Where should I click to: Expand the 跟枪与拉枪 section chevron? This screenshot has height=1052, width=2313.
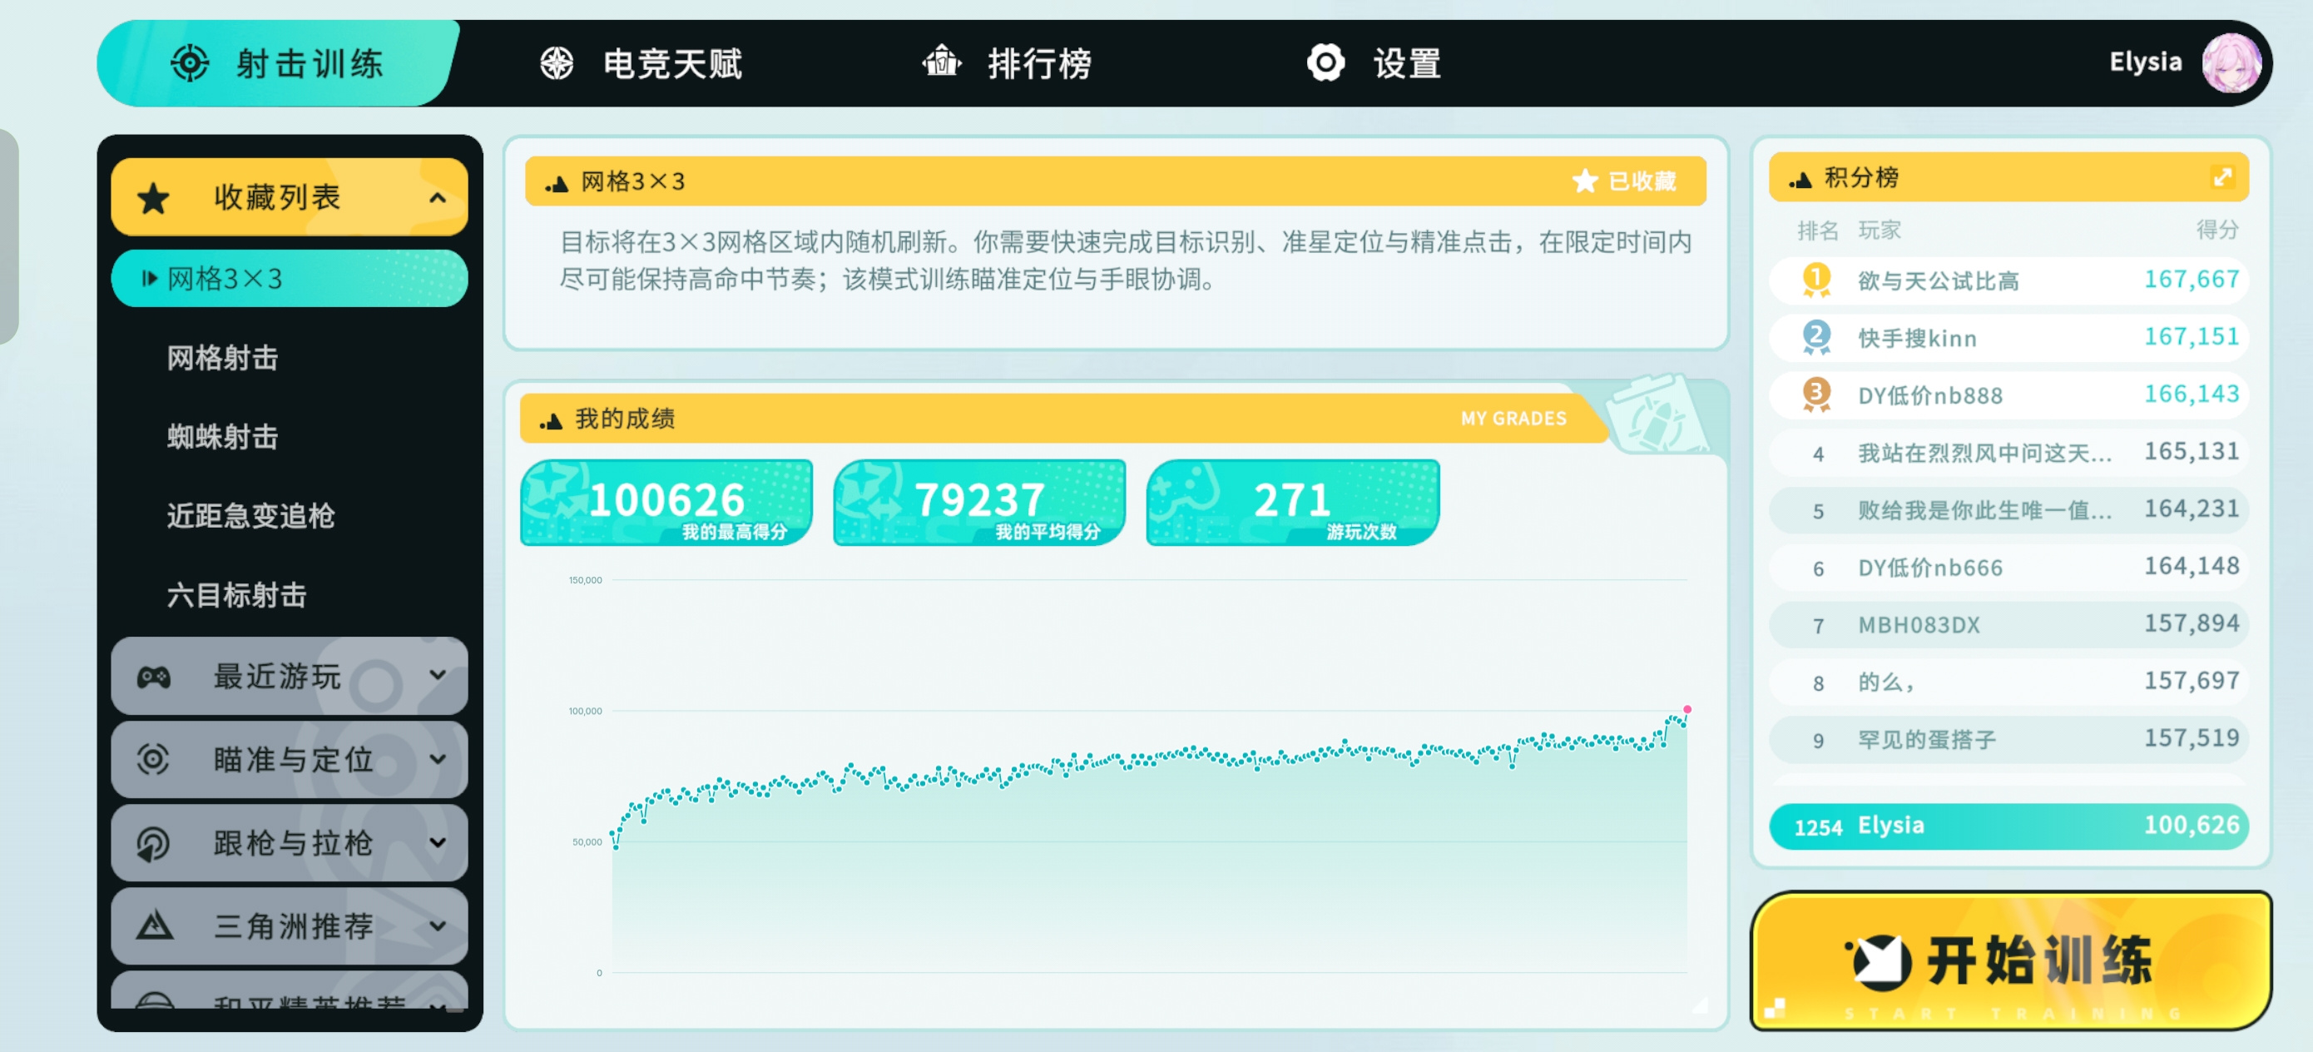click(x=438, y=841)
